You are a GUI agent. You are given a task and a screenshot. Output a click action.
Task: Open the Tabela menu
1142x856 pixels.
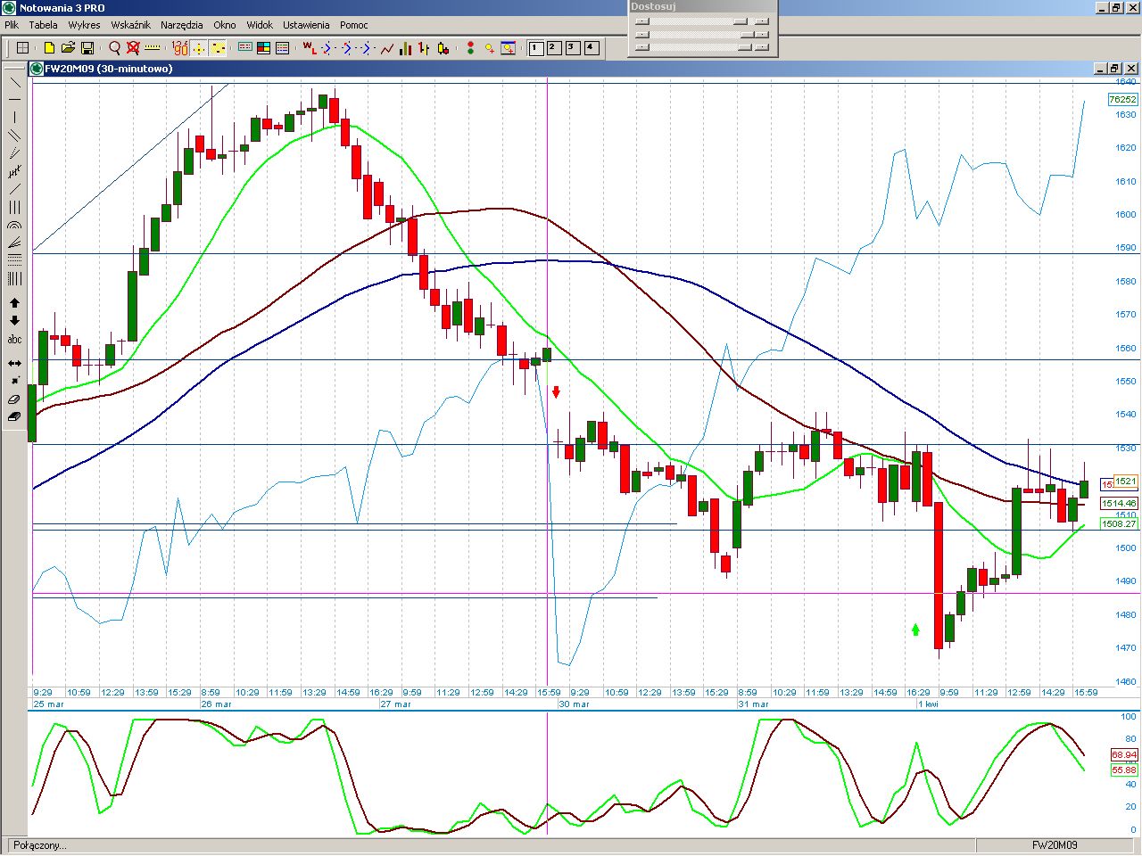43,25
